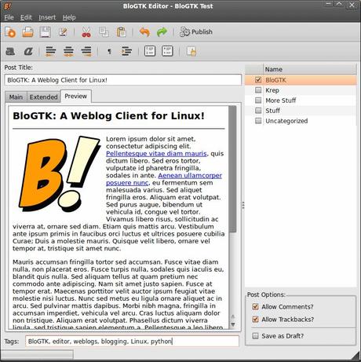Enable Save as Draft? checkbox
This screenshot has height=362, width=361.
(256, 336)
